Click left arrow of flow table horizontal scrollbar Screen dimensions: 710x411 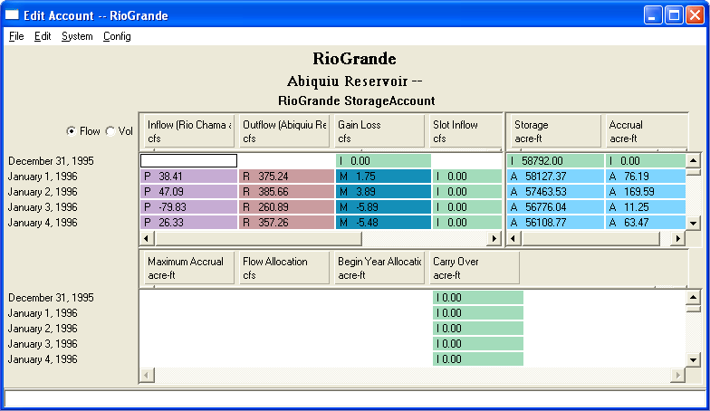[x=147, y=238]
